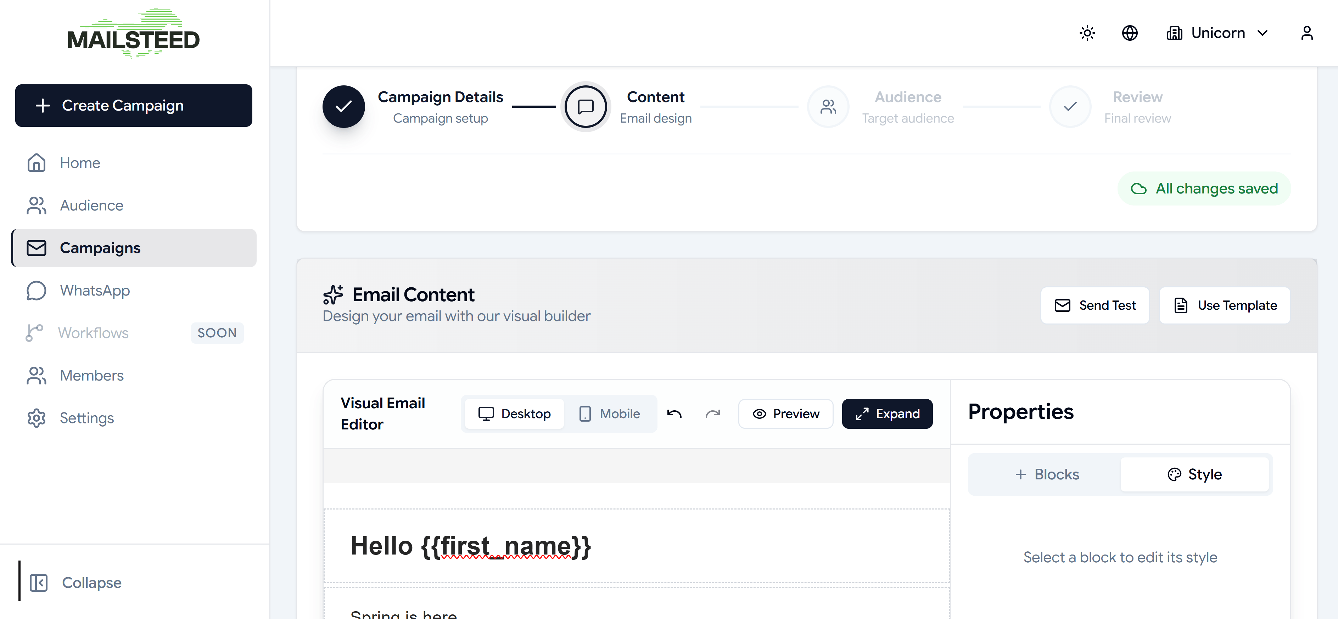Select the WhatsApp sidebar icon
Screen dimensions: 1338x619
point(35,290)
